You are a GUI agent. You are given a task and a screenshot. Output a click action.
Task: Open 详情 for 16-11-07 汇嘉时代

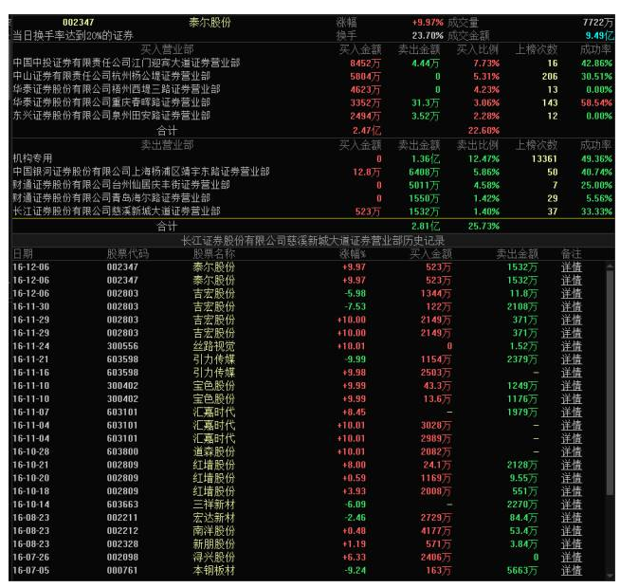point(571,413)
